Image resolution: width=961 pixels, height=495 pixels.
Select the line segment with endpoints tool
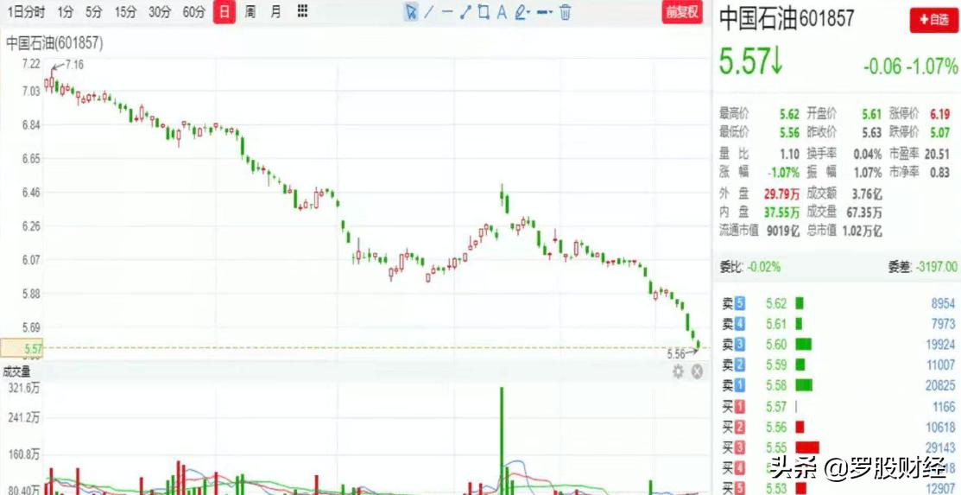(x=465, y=11)
